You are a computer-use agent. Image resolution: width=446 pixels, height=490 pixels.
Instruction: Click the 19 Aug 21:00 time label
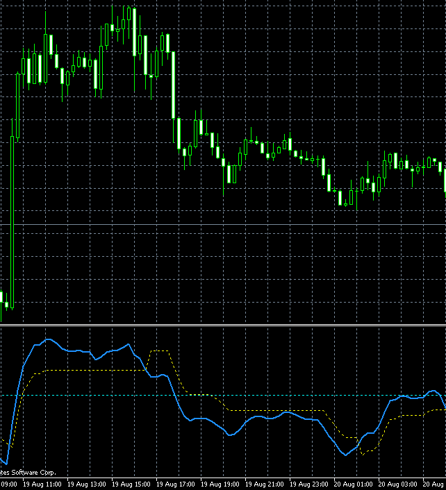265,484
